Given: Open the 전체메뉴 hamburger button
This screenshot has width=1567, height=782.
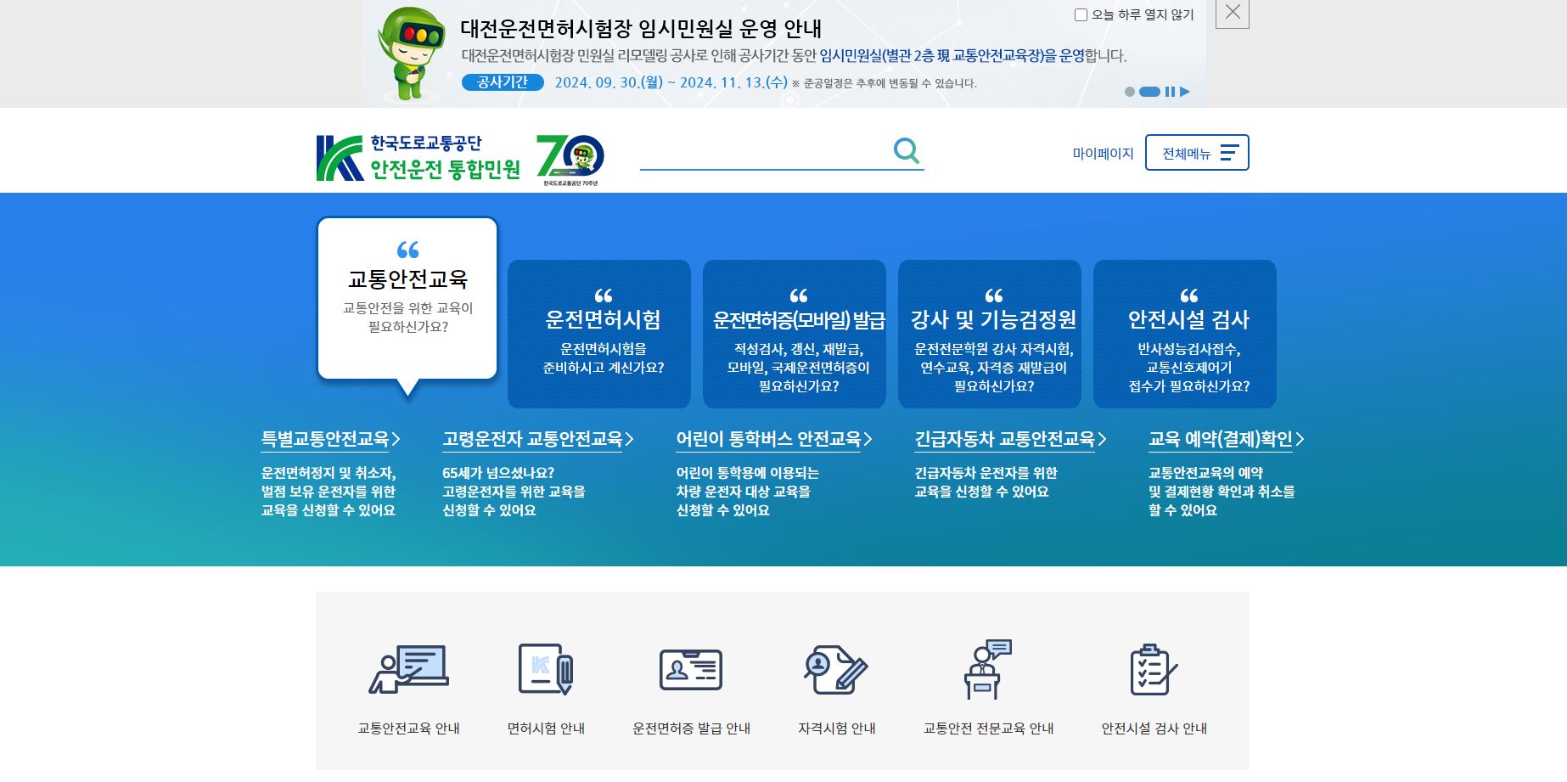Looking at the screenshot, I should (1197, 153).
